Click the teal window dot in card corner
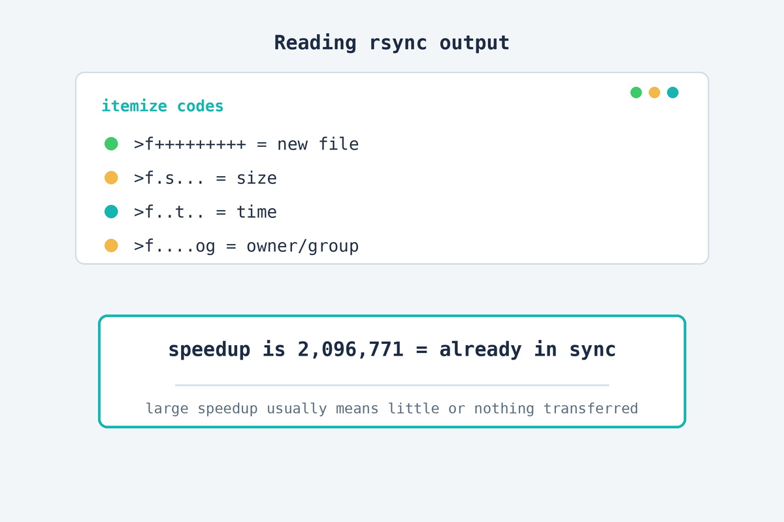 [672, 93]
